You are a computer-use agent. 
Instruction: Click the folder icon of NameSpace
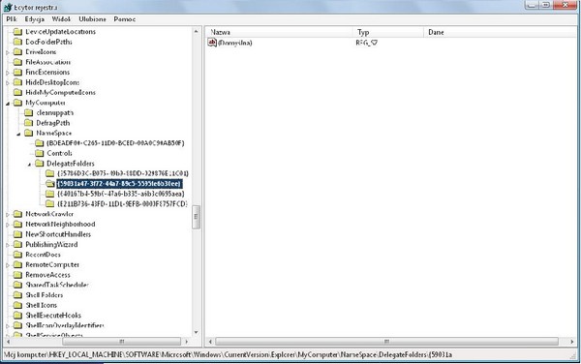(x=28, y=133)
